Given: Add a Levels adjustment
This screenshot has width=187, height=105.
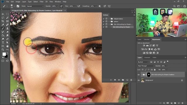Looking at the screenshot, I should pos(147,45).
